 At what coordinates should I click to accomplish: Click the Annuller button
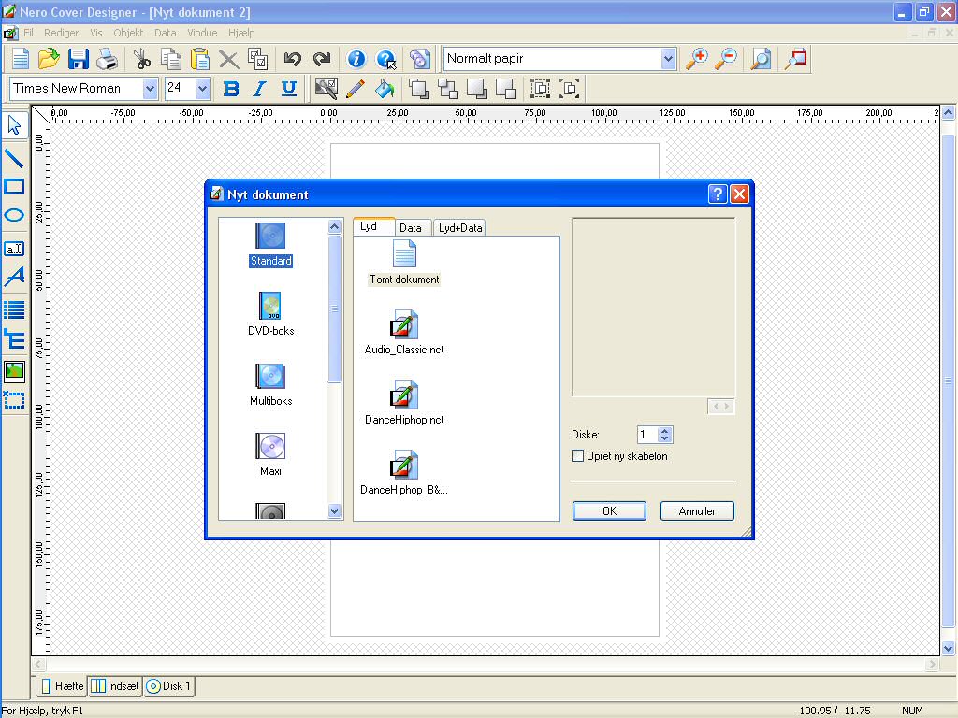point(696,511)
